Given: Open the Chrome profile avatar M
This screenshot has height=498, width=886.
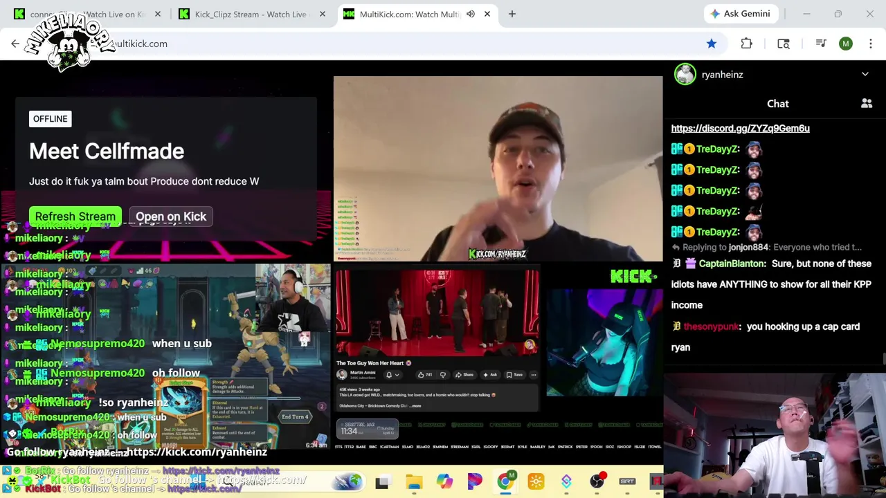Looking at the screenshot, I should point(846,44).
